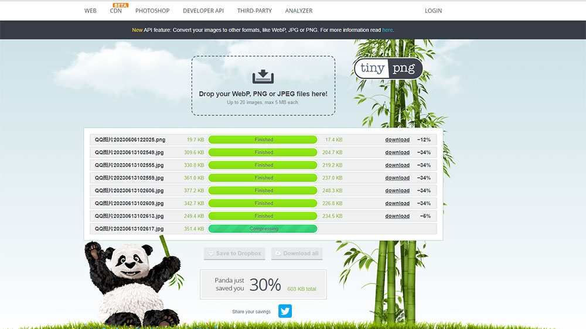Open the CDN navigation item
The image size is (586, 329).
click(116, 11)
